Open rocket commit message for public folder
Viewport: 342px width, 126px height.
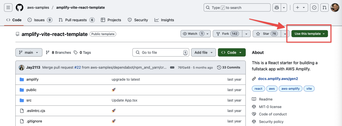point(114,90)
